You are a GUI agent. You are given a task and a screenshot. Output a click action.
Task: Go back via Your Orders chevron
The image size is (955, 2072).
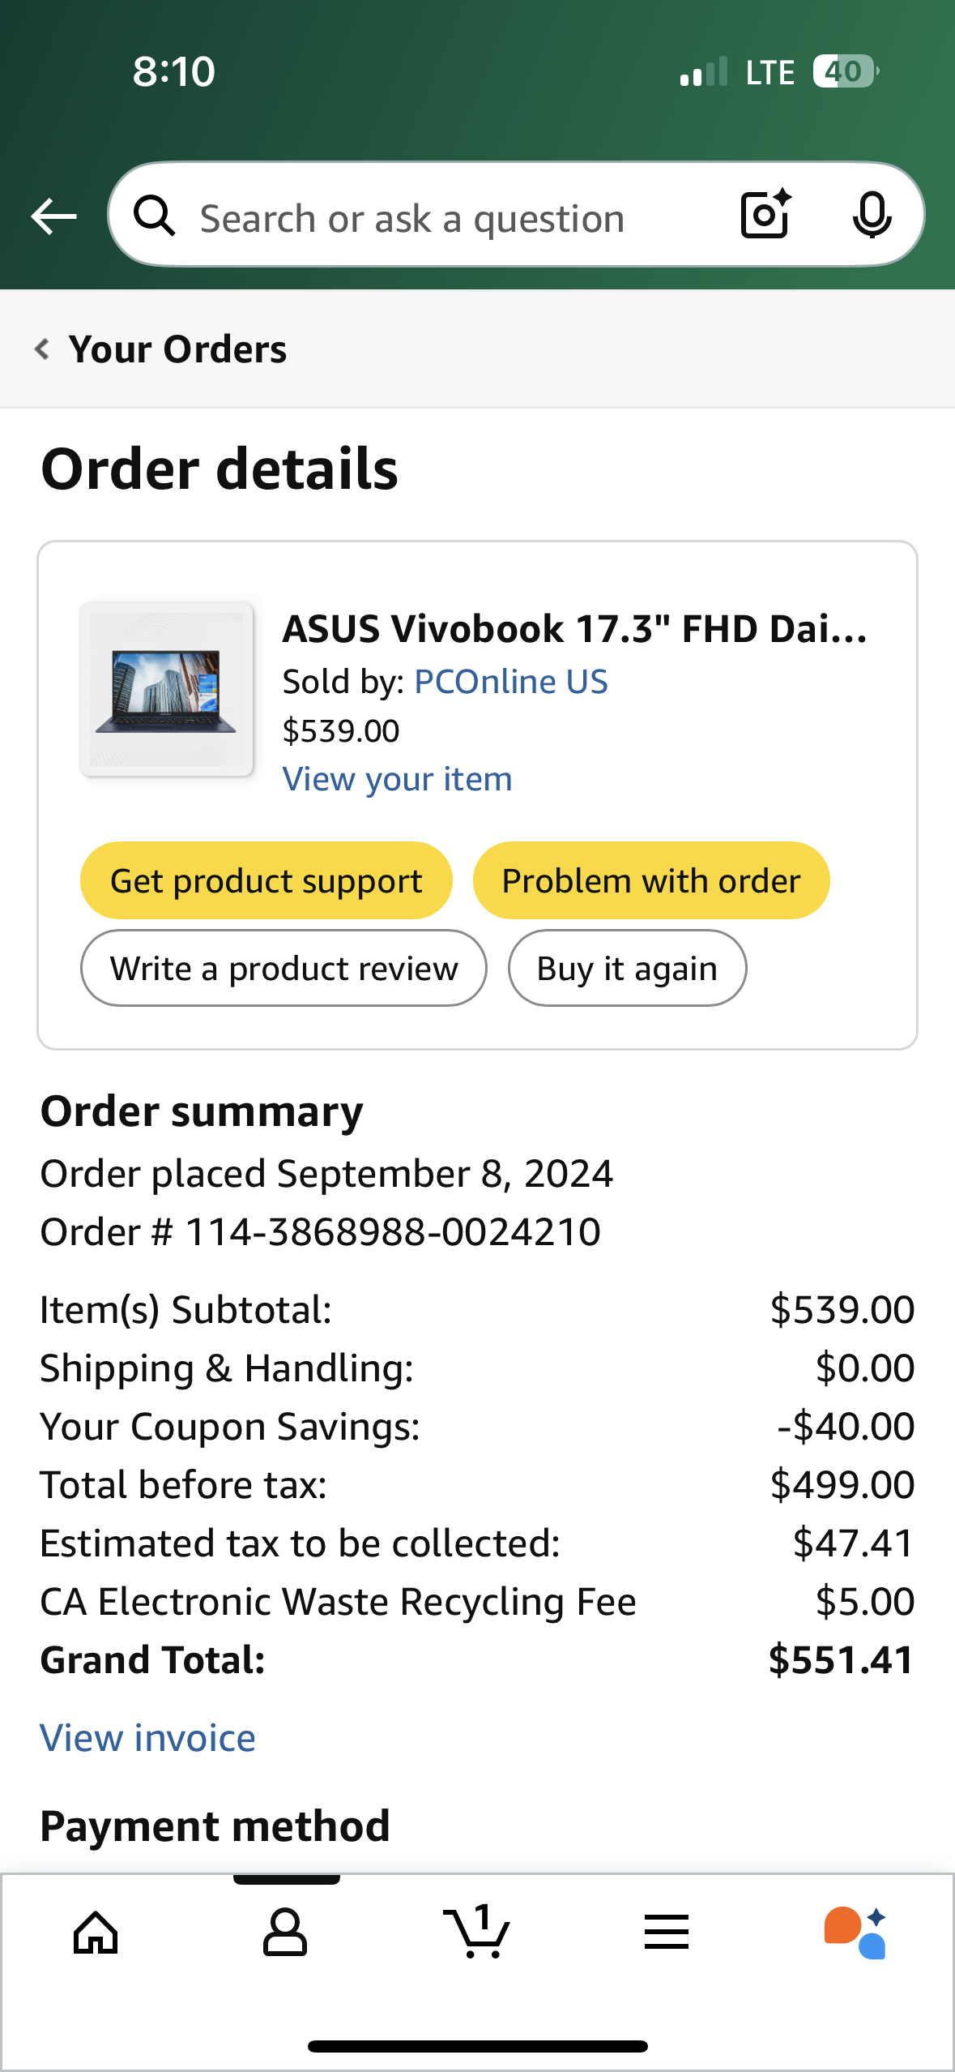tap(42, 349)
